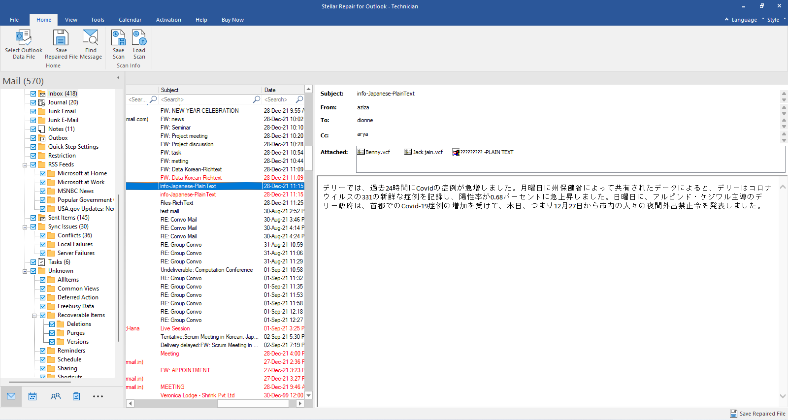
Task: Toggle the Conflicts folder checkbox
Action: 43,235
